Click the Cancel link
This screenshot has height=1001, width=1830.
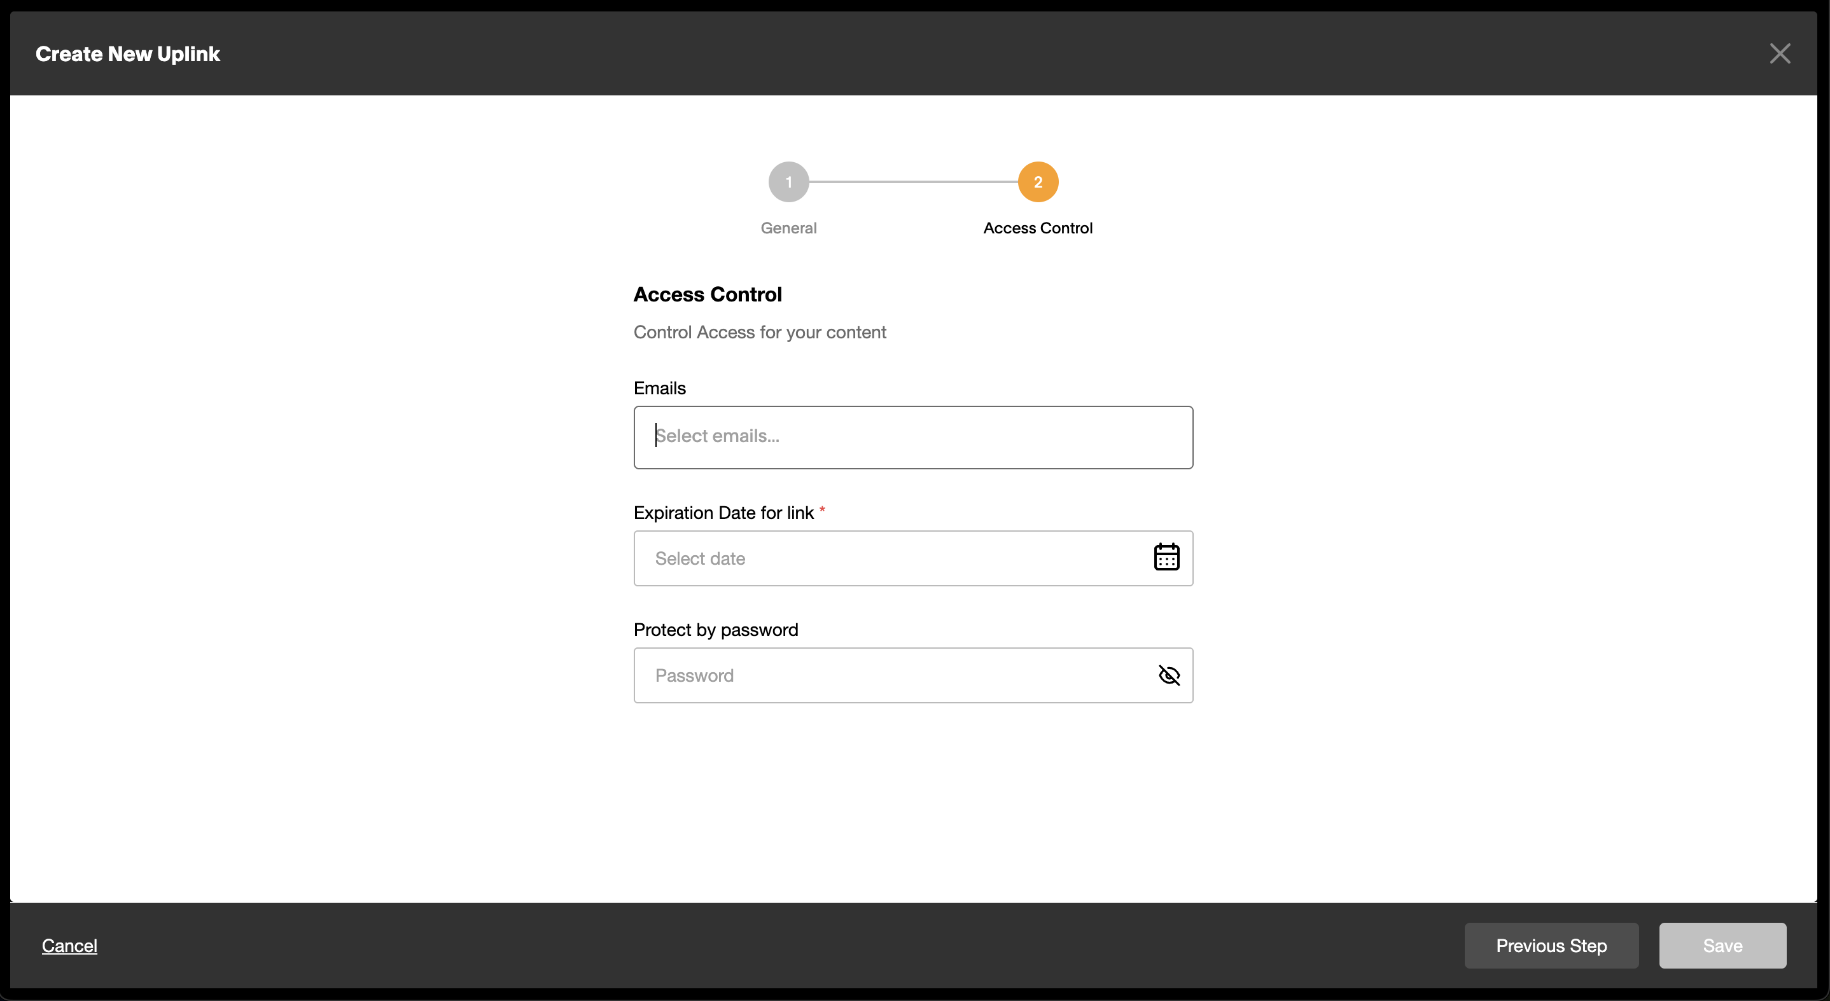click(x=69, y=946)
